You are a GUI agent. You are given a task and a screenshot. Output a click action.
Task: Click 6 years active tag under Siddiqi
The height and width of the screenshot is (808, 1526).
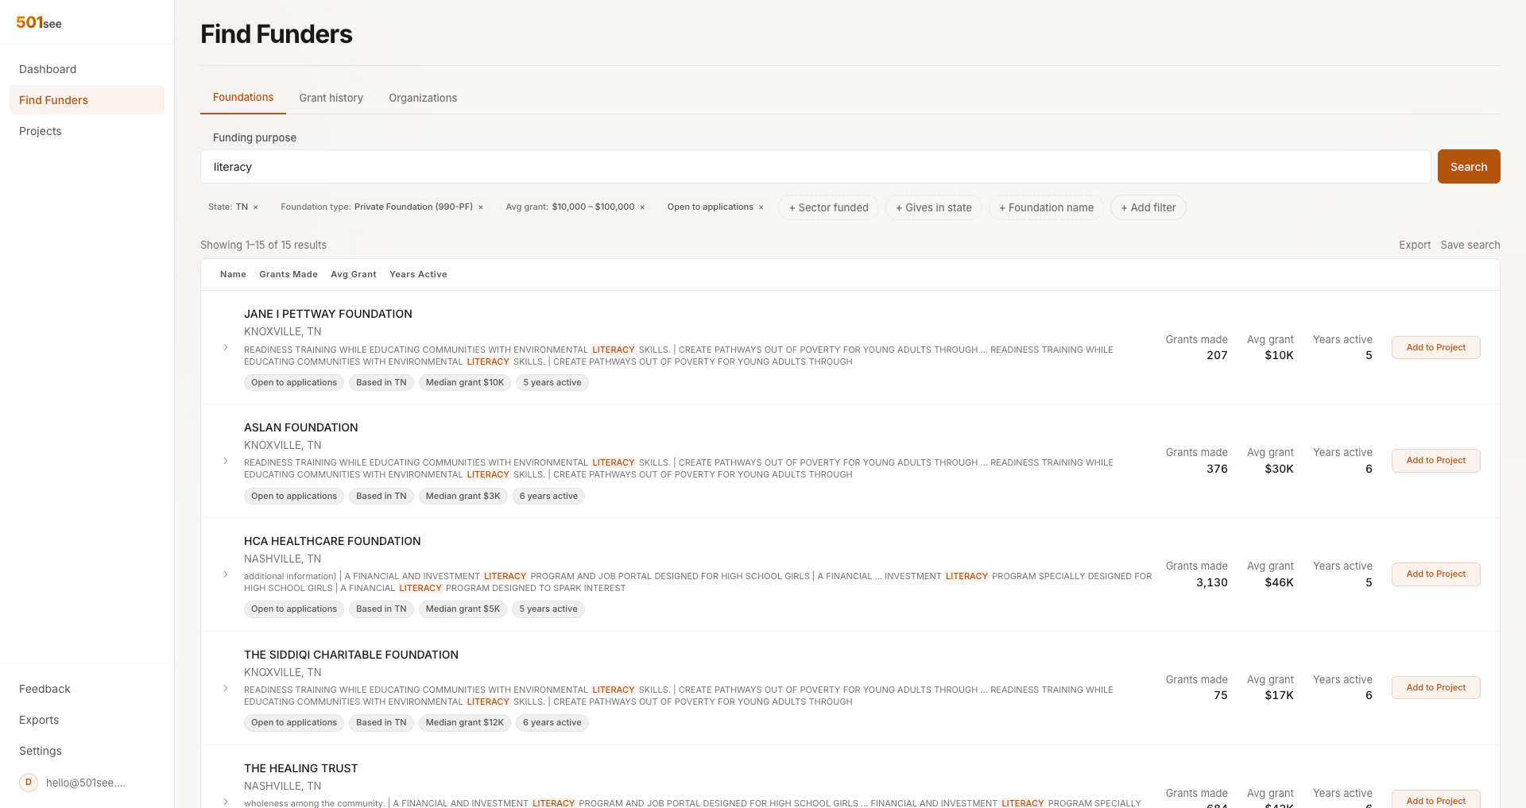[552, 723]
